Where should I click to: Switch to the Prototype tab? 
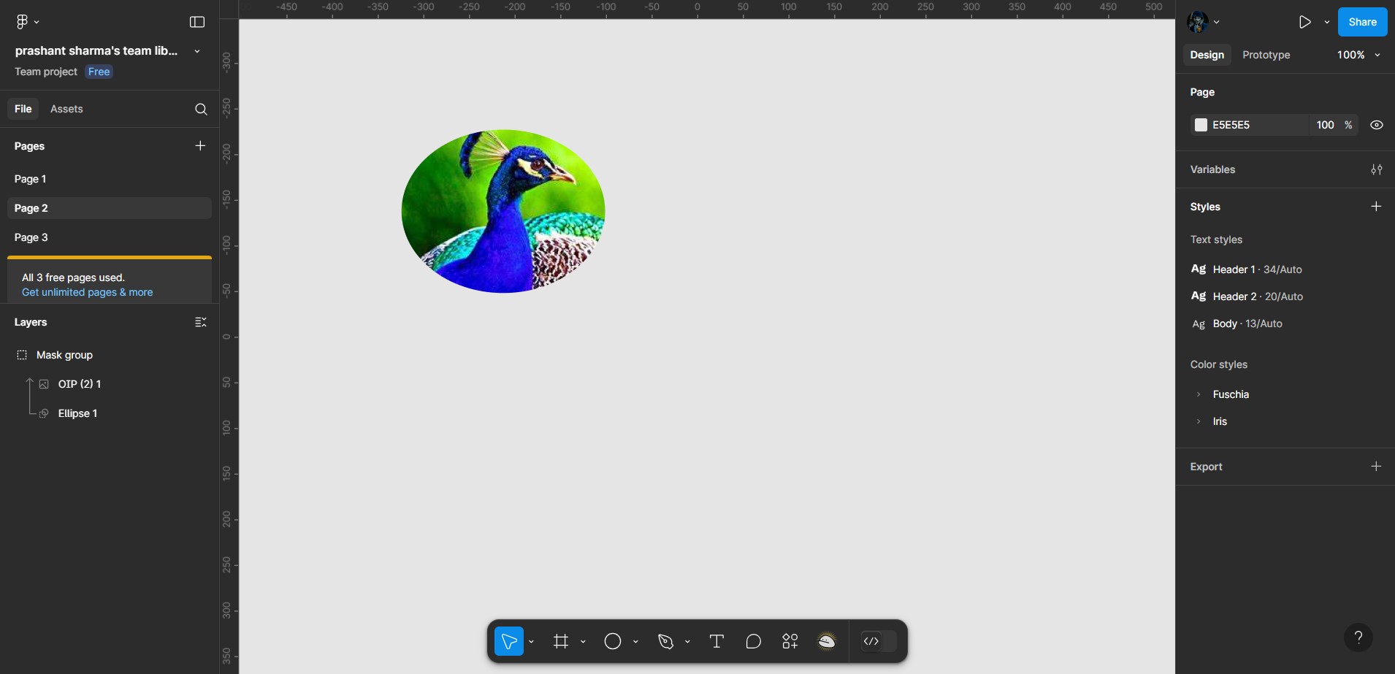(x=1266, y=55)
